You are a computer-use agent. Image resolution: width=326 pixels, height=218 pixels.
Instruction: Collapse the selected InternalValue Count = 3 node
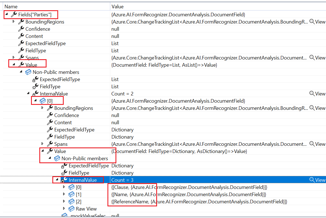57,179
